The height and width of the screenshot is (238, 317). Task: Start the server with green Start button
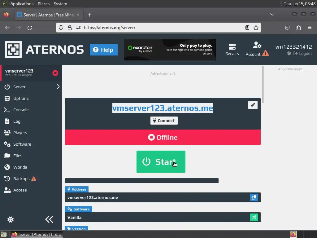[161, 162]
